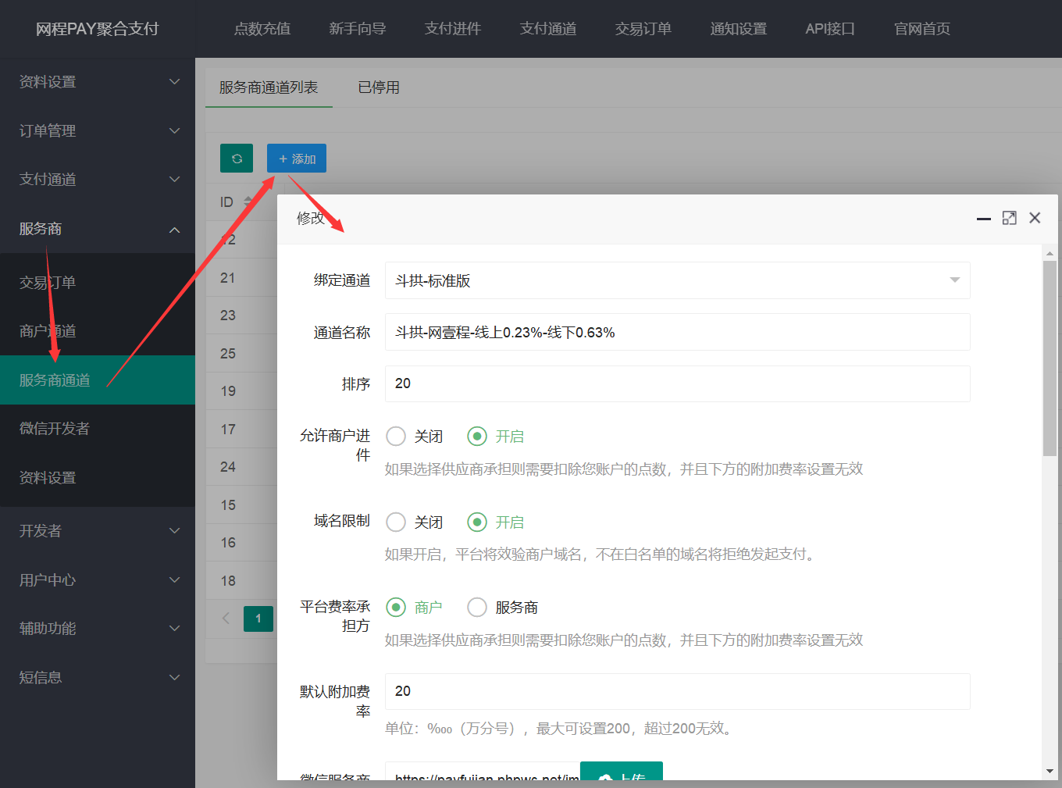Choose 服务商 as 平台费率承担方
1062x788 pixels.
(x=477, y=608)
